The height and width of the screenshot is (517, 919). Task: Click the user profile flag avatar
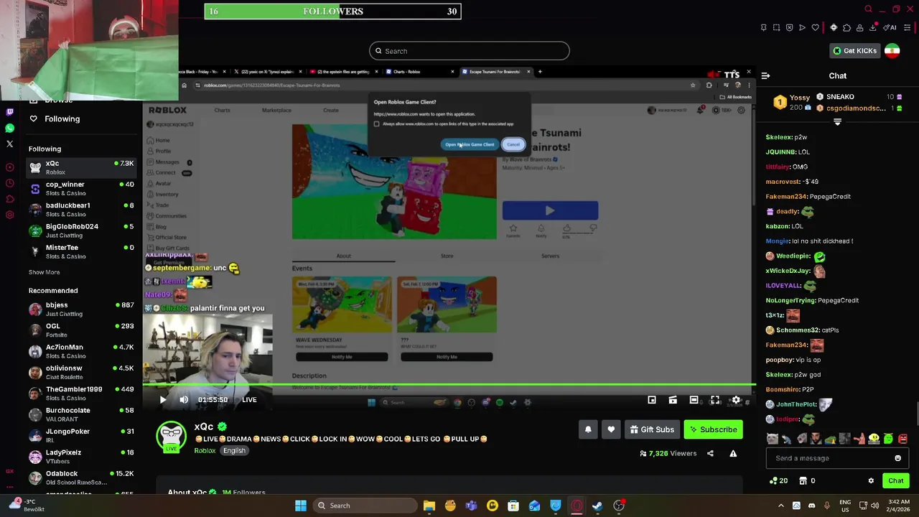pos(892,51)
